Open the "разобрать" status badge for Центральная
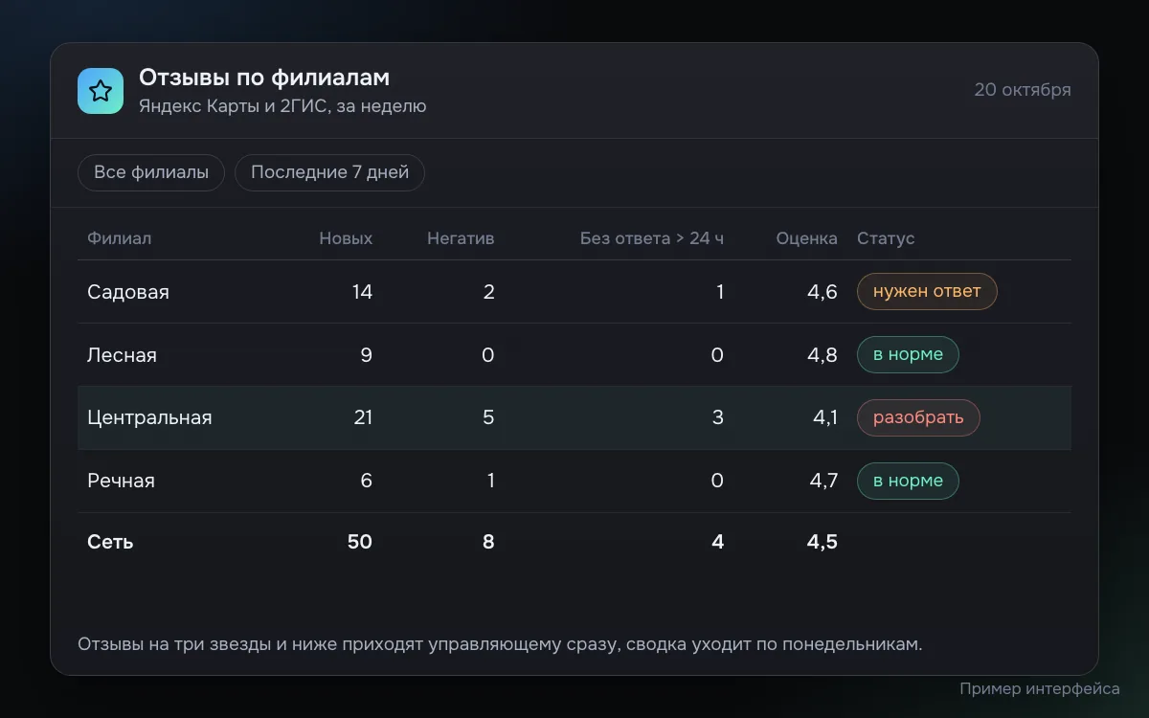This screenshot has height=718, width=1149. pyautogui.click(x=918, y=417)
